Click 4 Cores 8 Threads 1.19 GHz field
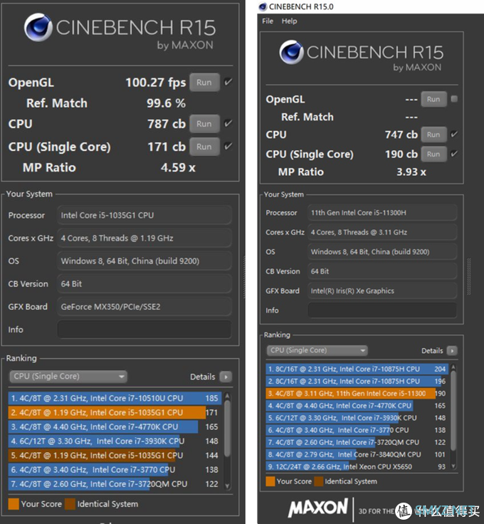This screenshot has height=524, width=484. coord(144,239)
